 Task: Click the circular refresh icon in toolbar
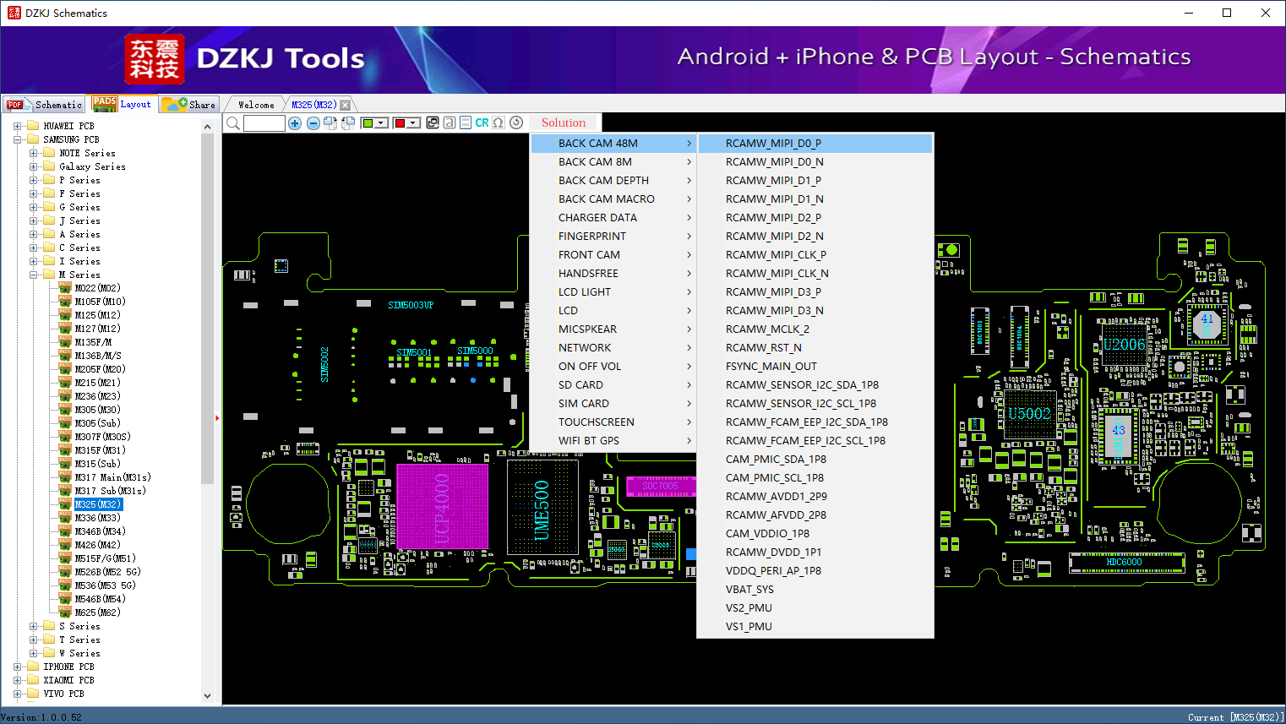[516, 123]
